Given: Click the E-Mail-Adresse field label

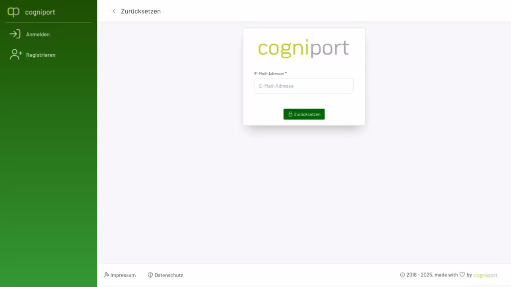Looking at the screenshot, I should click(269, 74).
